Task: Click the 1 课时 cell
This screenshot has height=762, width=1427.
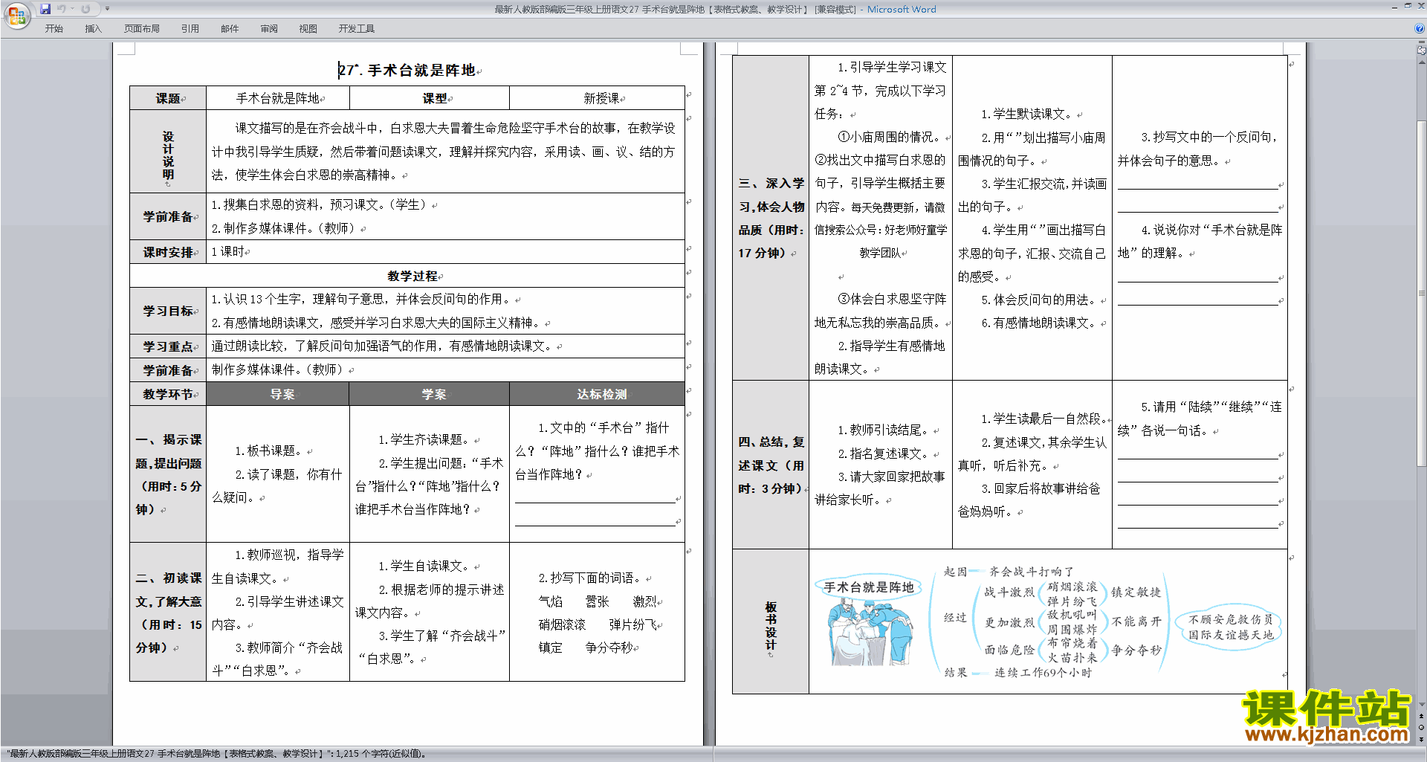Action: pyautogui.click(x=445, y=252)
